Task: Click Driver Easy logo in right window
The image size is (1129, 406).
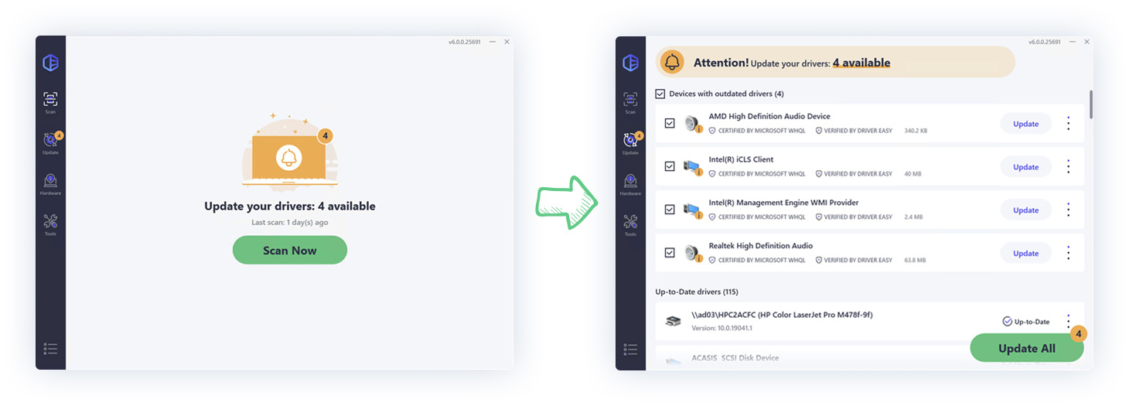Action: point(630,63)
